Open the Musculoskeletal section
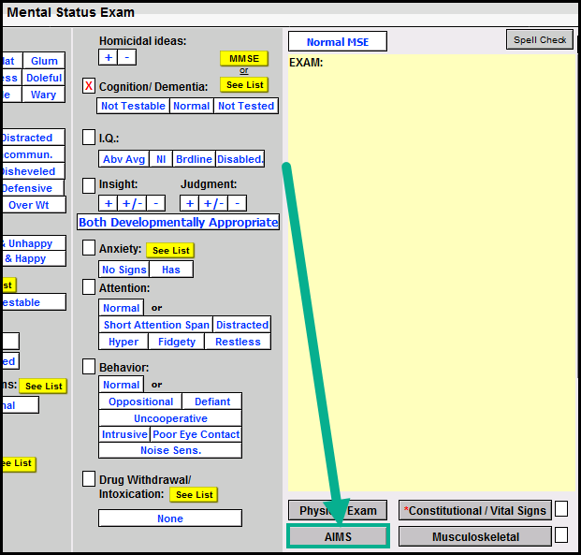 [x=475, y=536]
